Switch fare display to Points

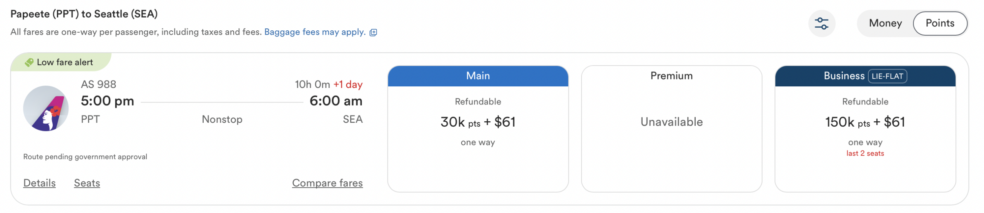coord(939,23)
